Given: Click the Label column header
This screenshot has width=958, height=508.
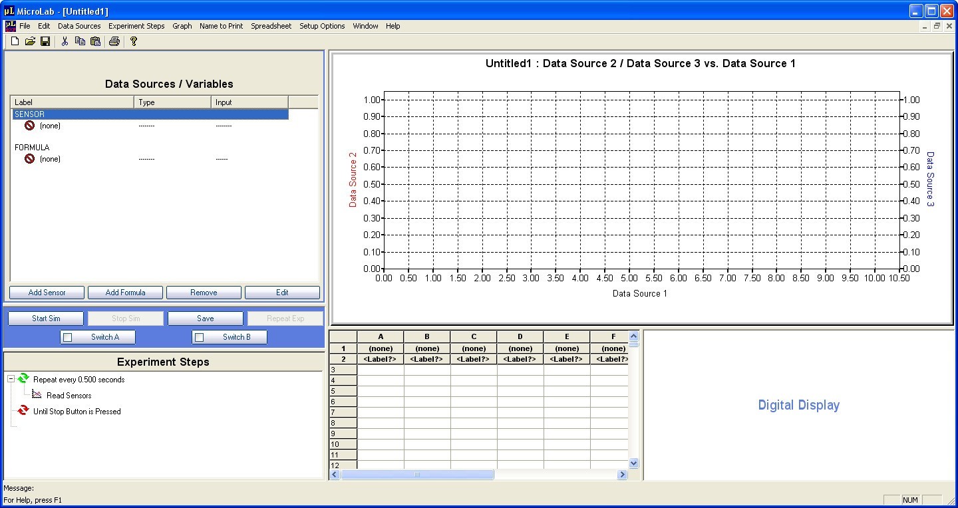Looking at the screenshot, I should pyautogui.click(x=73, y=102).
